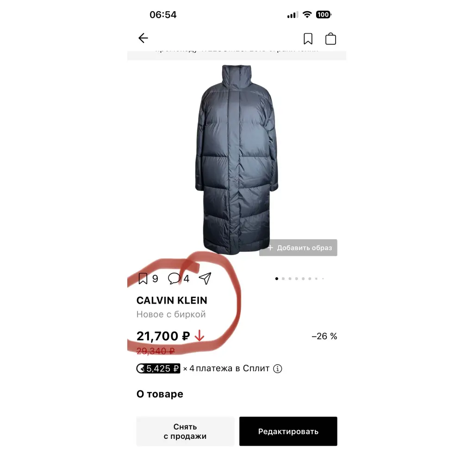Viewport: 474px width, 474px height.
Task: Tap the −26 % discount label
Action: [324, 336]
